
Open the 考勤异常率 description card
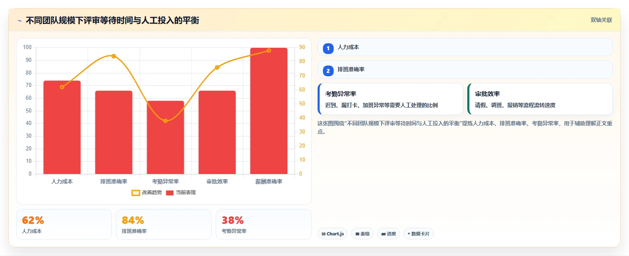(391, 99)
